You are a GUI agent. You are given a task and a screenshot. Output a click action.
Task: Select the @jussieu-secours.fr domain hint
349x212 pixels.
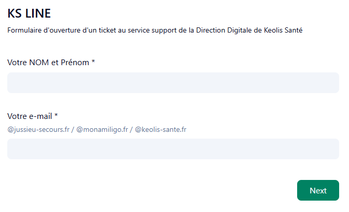coord(38,129)
